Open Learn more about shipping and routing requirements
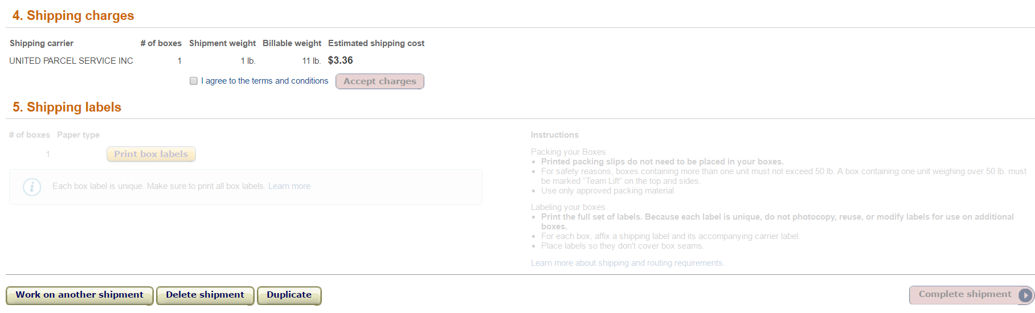The height and width of the screenshot is (313, 1035). click(628, 263)
